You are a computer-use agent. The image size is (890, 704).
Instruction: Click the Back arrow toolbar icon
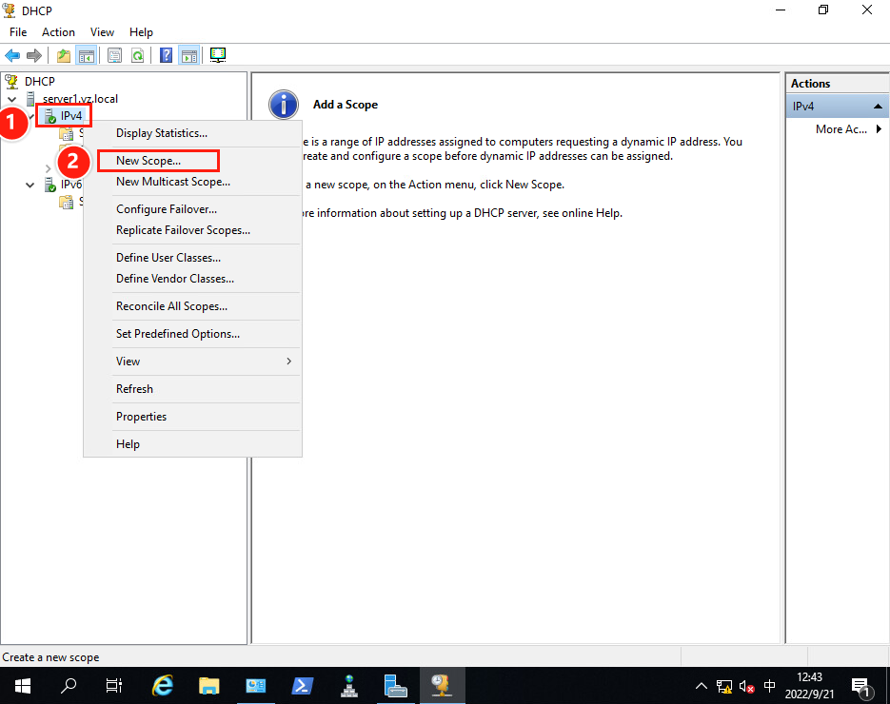tap(12, 55)
